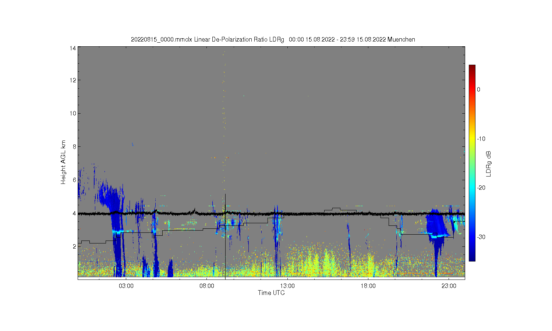
Task: Click the height tick label 10
Action: click(x=73, y=113)
